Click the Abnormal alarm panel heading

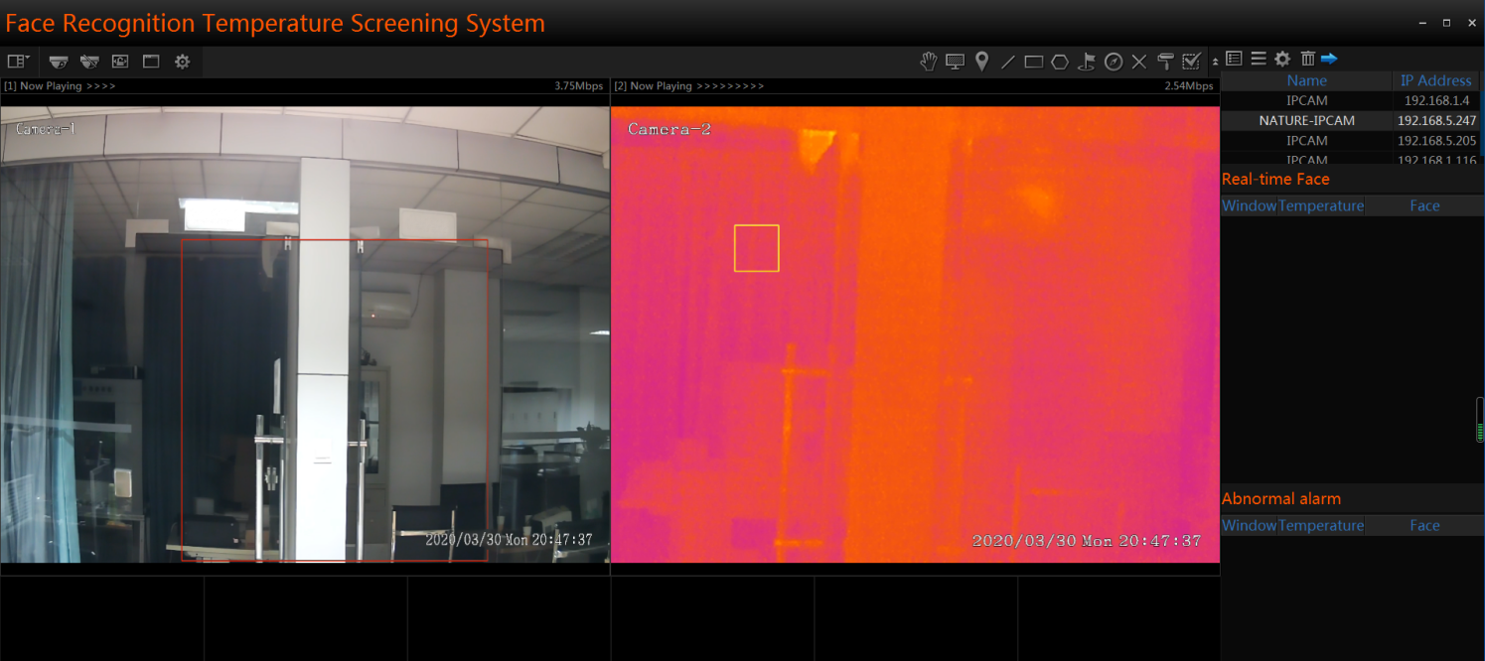(x=1281, y=498)
